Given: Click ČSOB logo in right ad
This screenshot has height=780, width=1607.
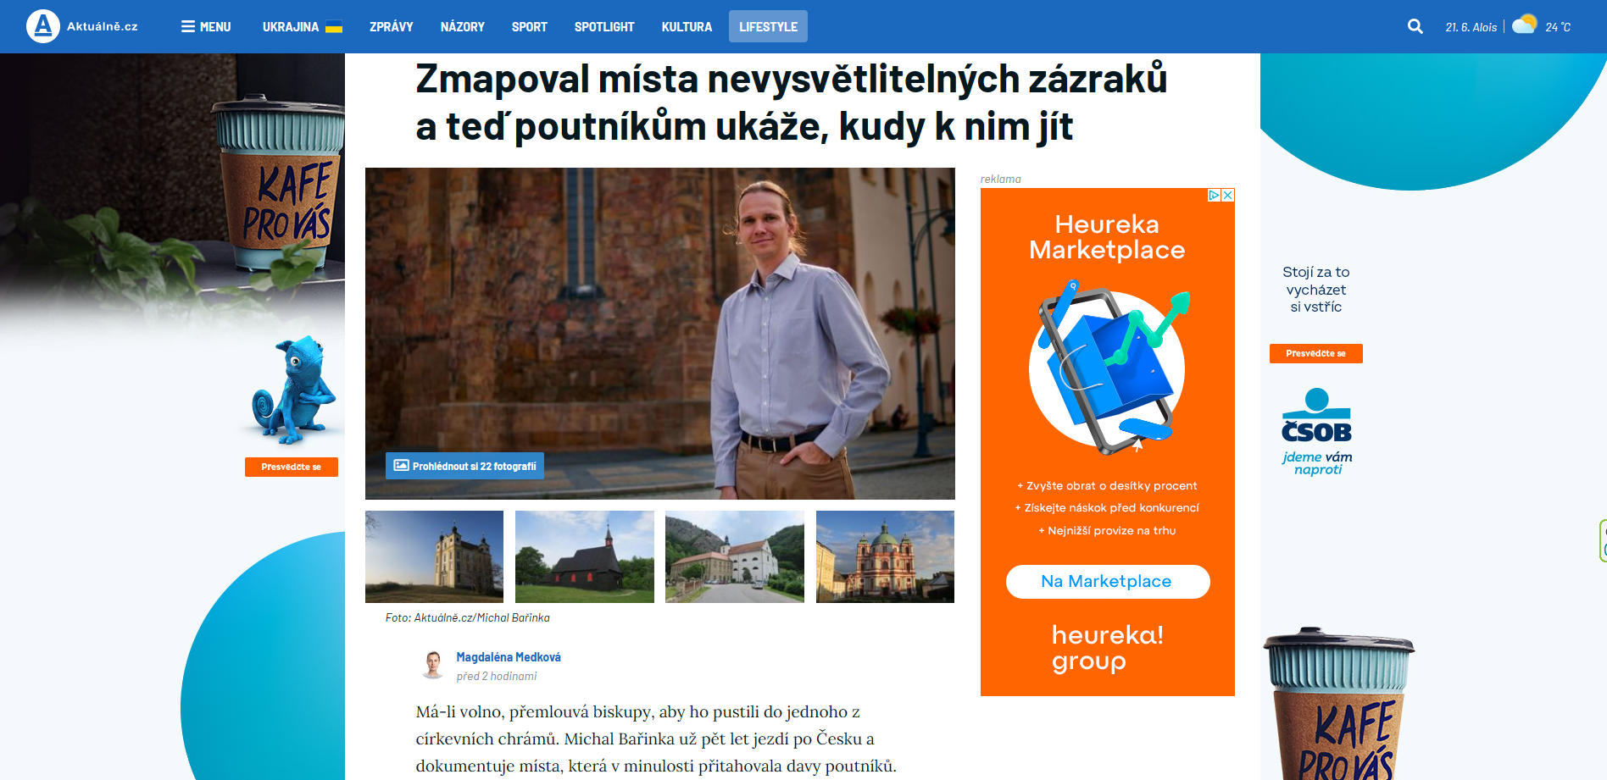Looking at the screenshot, I should (1316, 416).
